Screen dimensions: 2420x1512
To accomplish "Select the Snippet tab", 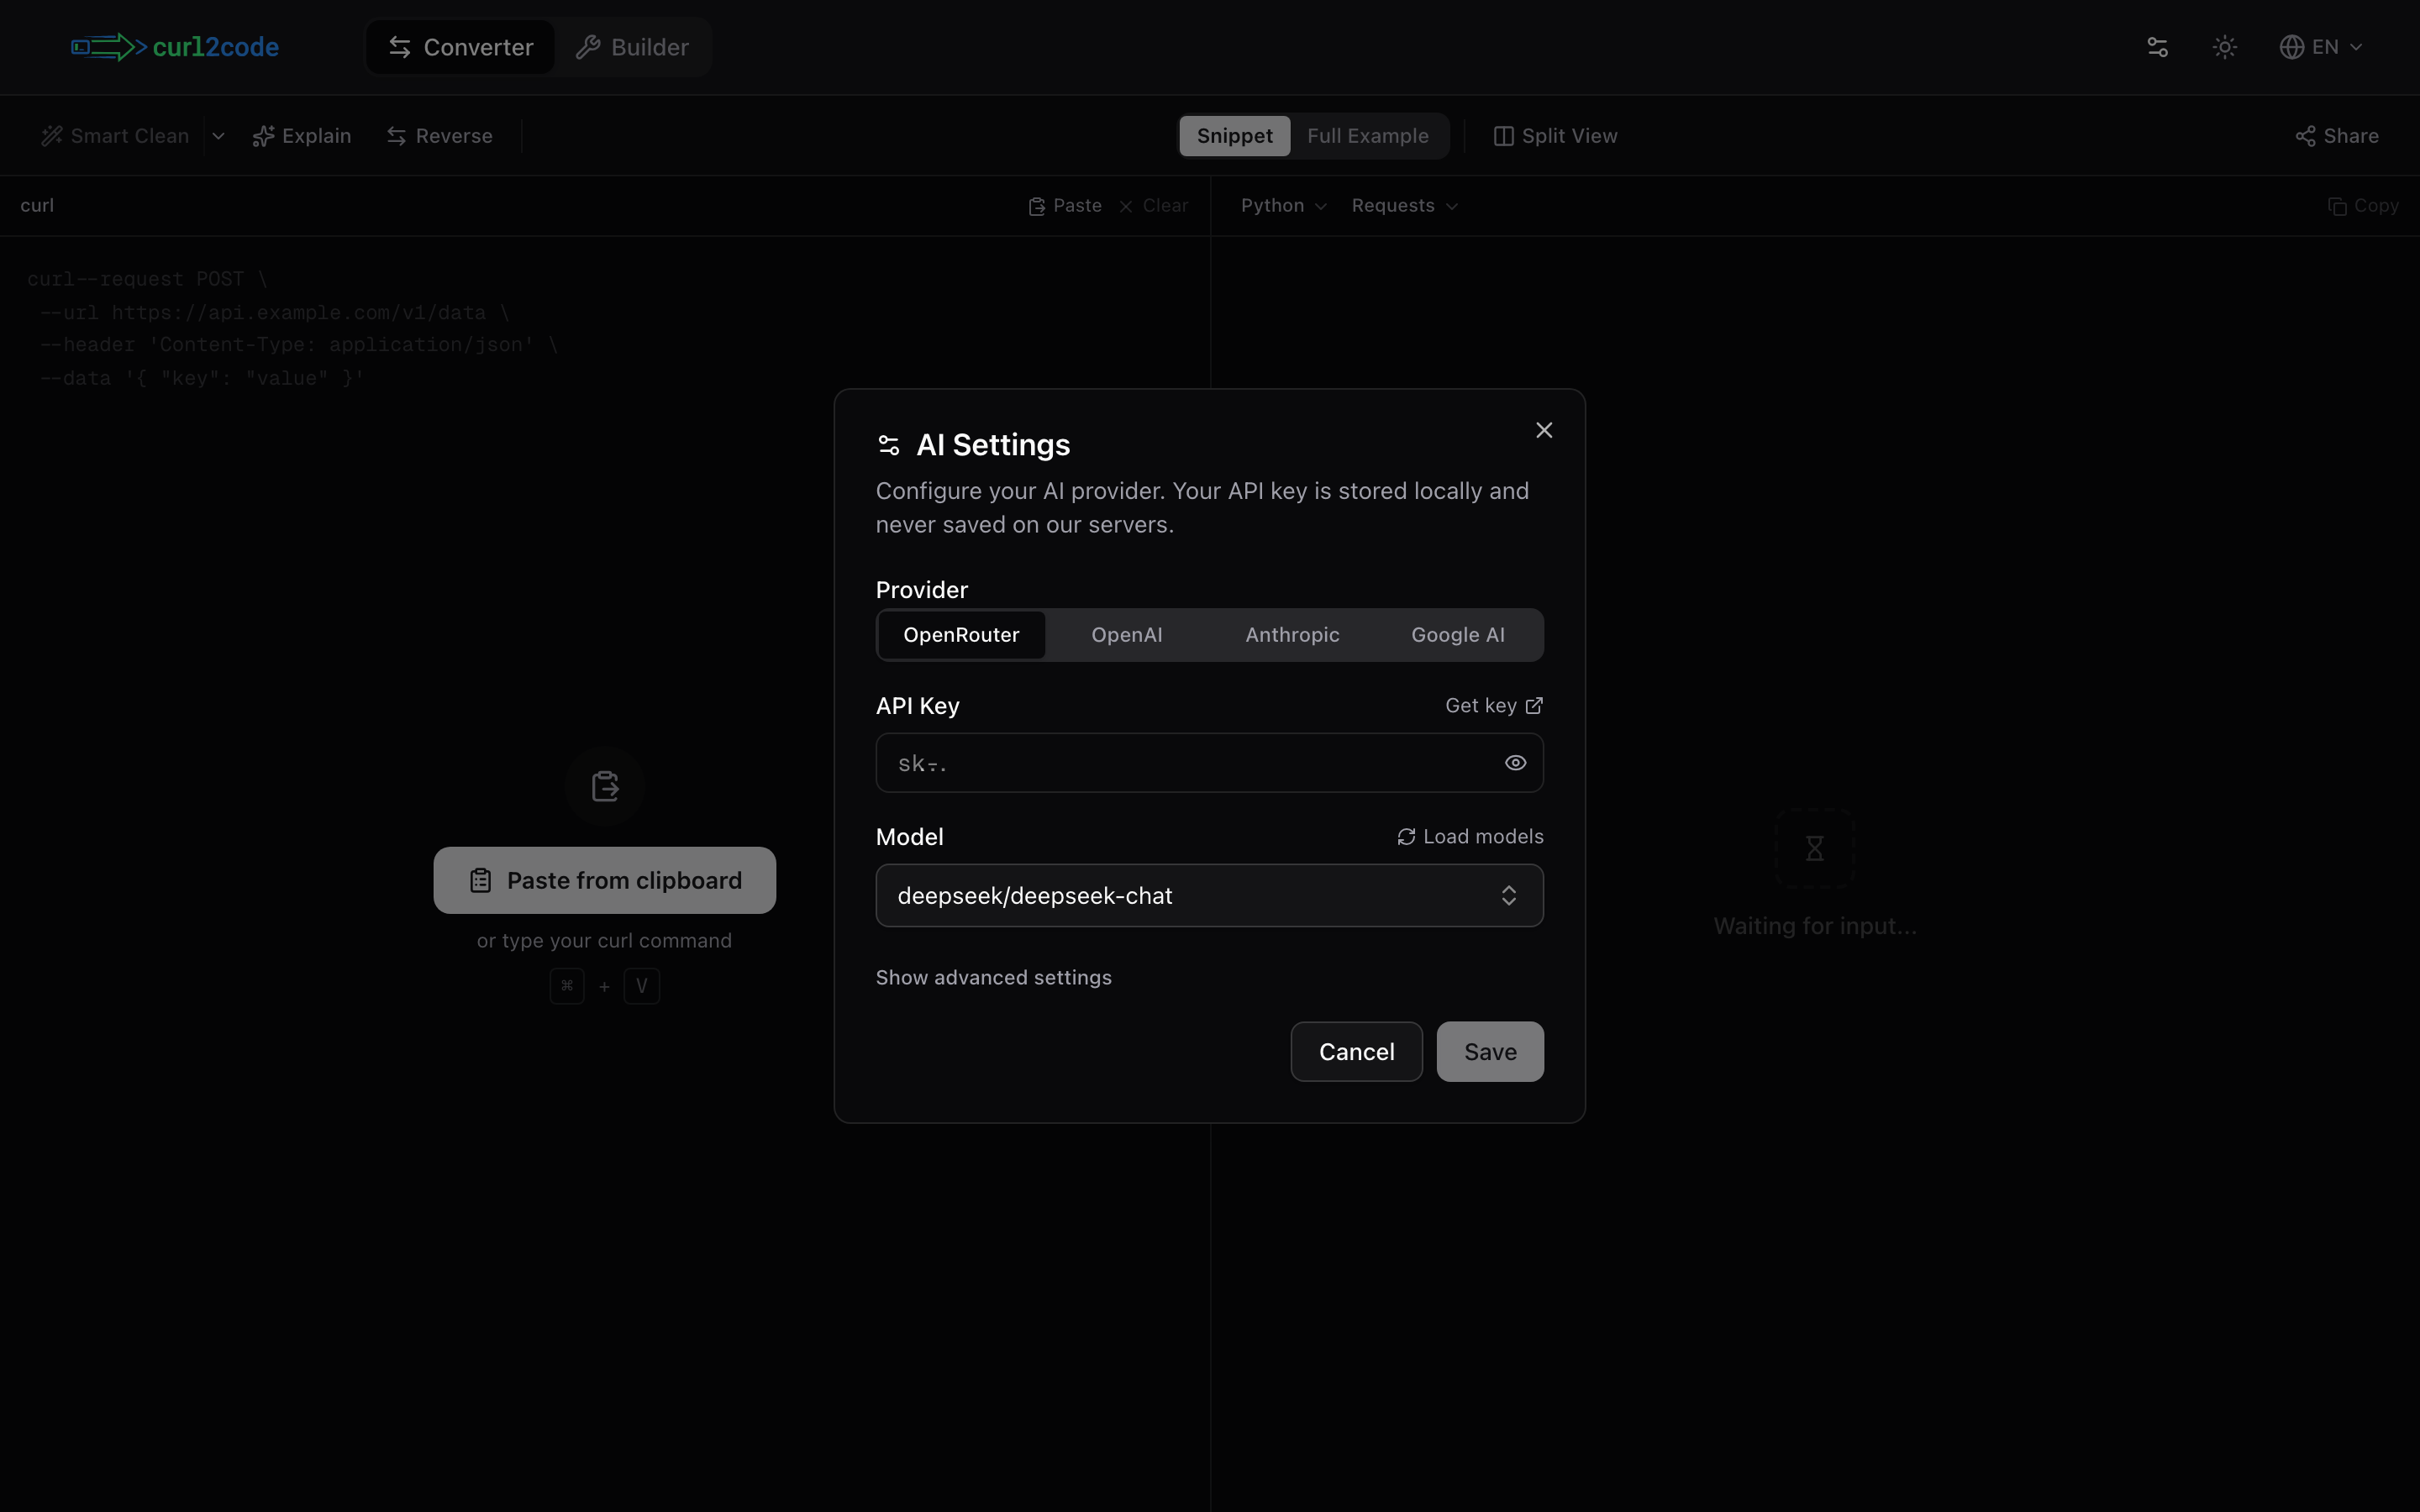I will [x=1234, y=136].
